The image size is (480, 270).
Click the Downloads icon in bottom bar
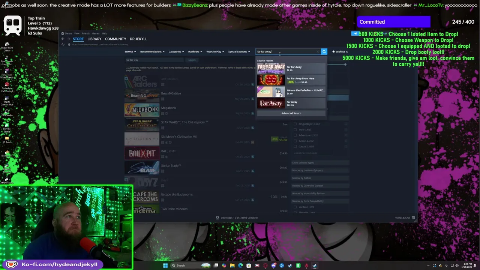click(217, 218)
